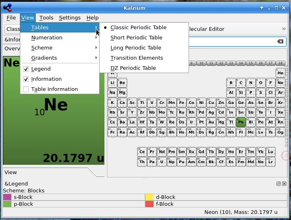Open the Tools menu
The height and width of the screenshot is (220, 291).
(46, 18)
